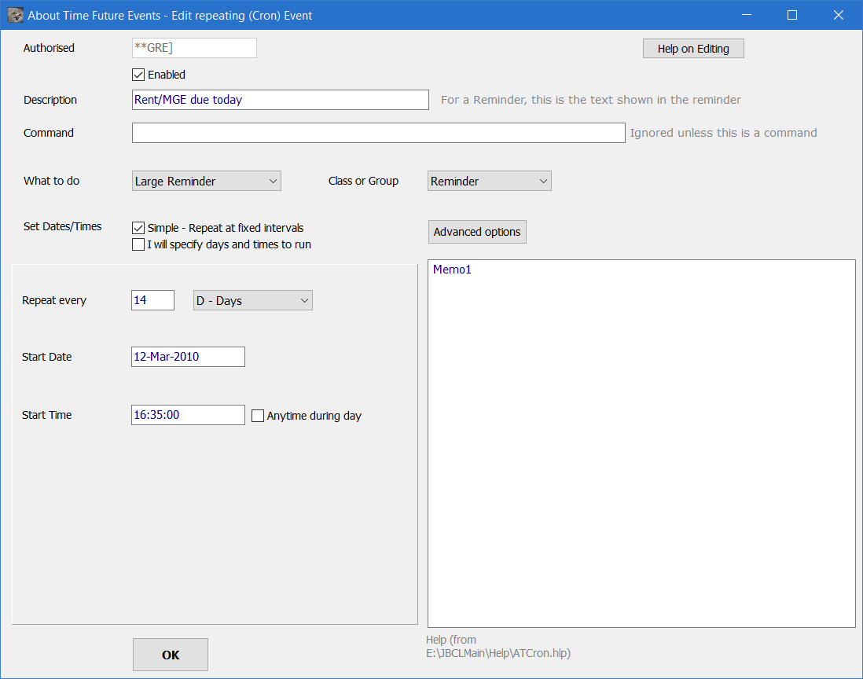Toggle Simple repeat at fixed intervals checkbox
The image size is (863, 679).
tap(138, 228)
